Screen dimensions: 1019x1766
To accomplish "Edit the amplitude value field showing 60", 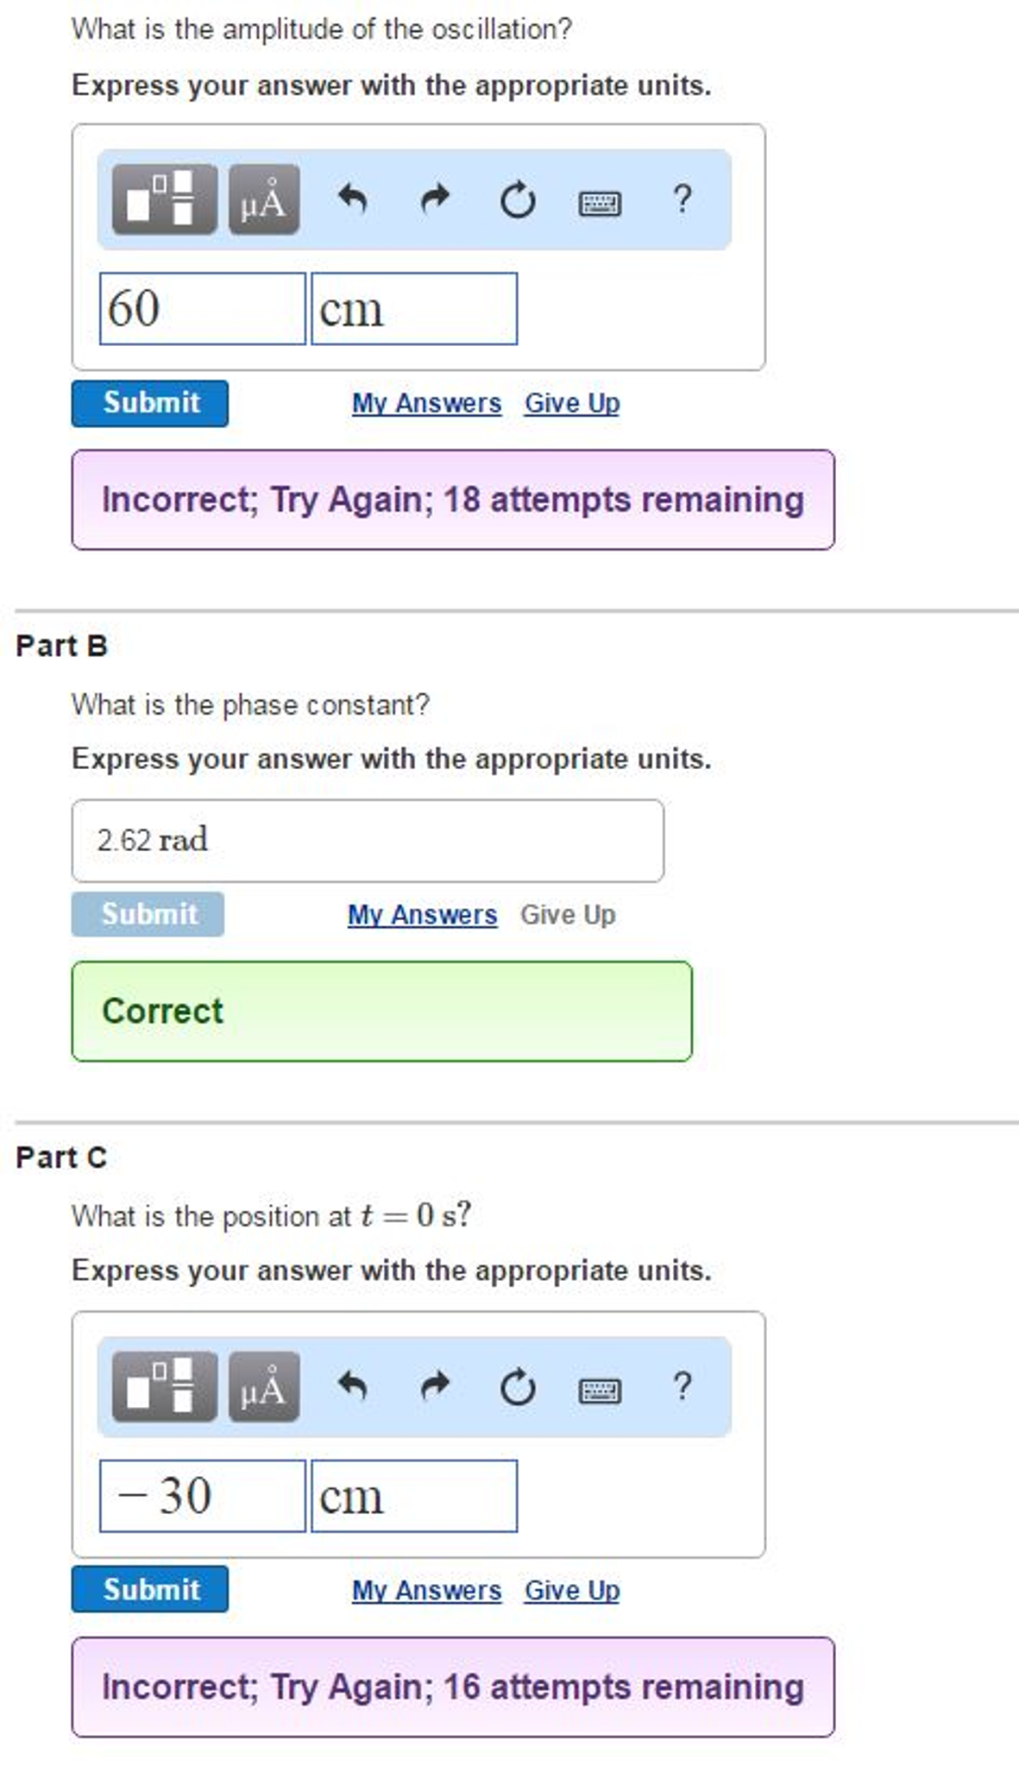I will click(x=203, y=309).
